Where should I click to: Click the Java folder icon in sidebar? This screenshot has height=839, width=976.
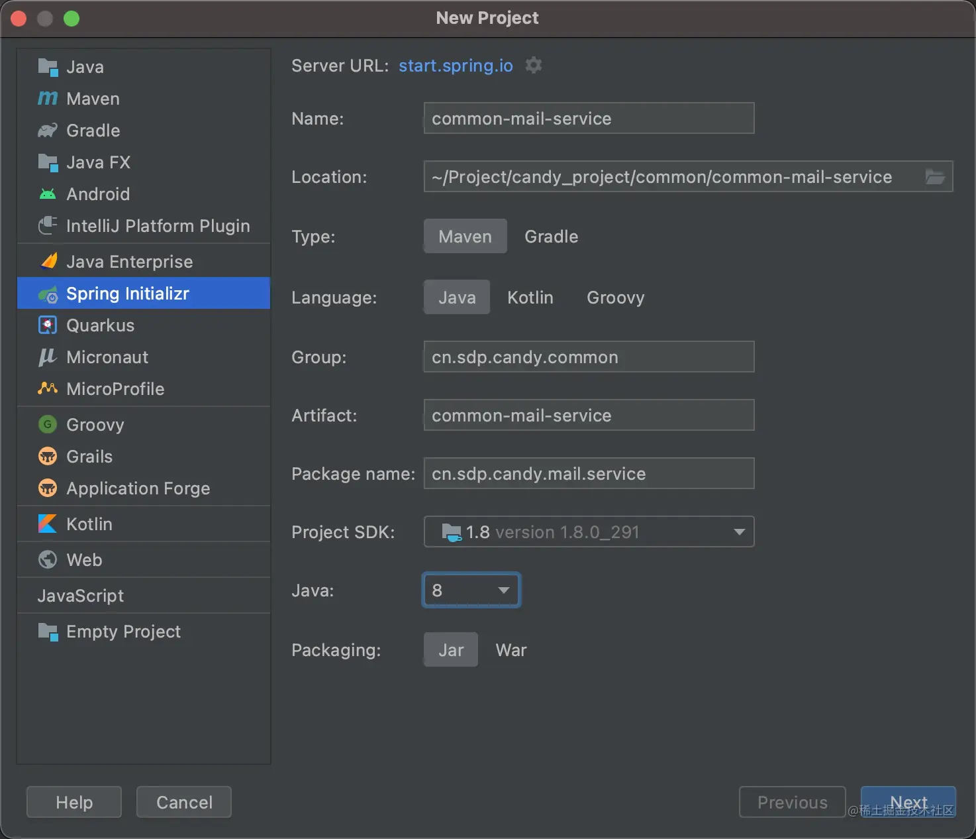coord(48,67)
